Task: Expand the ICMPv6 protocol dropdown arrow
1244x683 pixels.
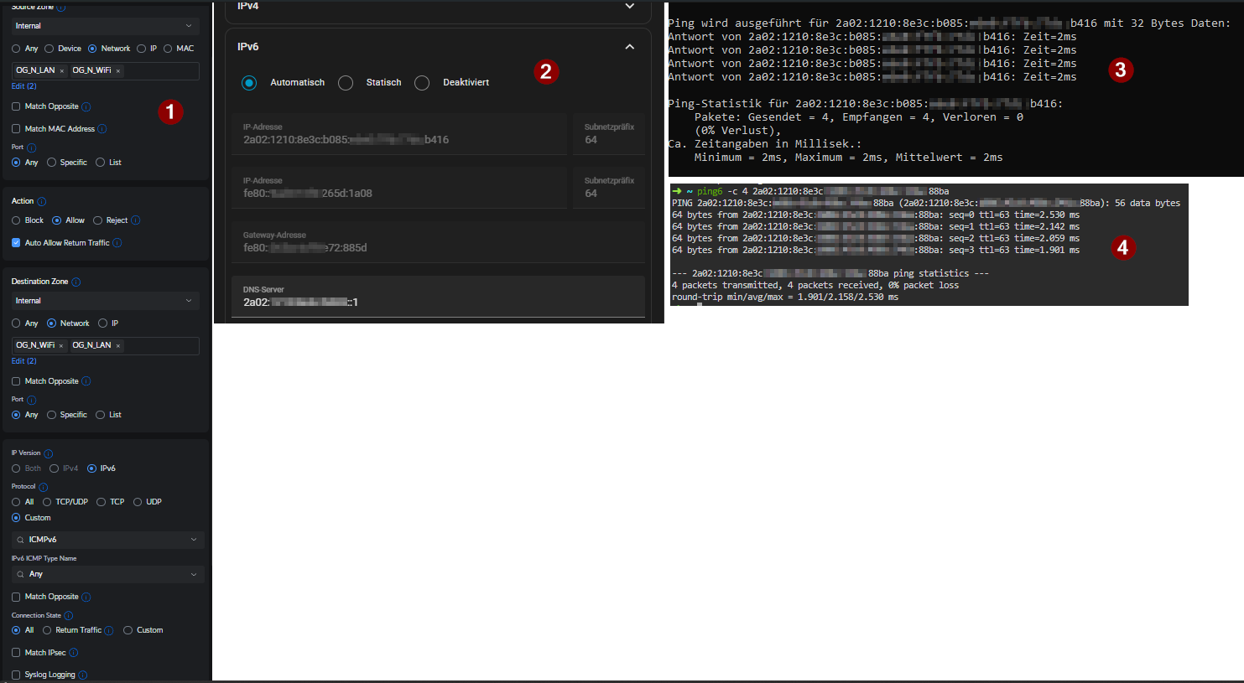Action: click(x=194, y=540)
